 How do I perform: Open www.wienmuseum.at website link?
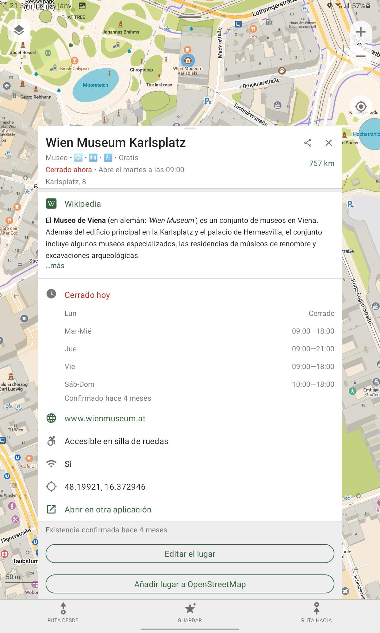click(x=105, y=418)
